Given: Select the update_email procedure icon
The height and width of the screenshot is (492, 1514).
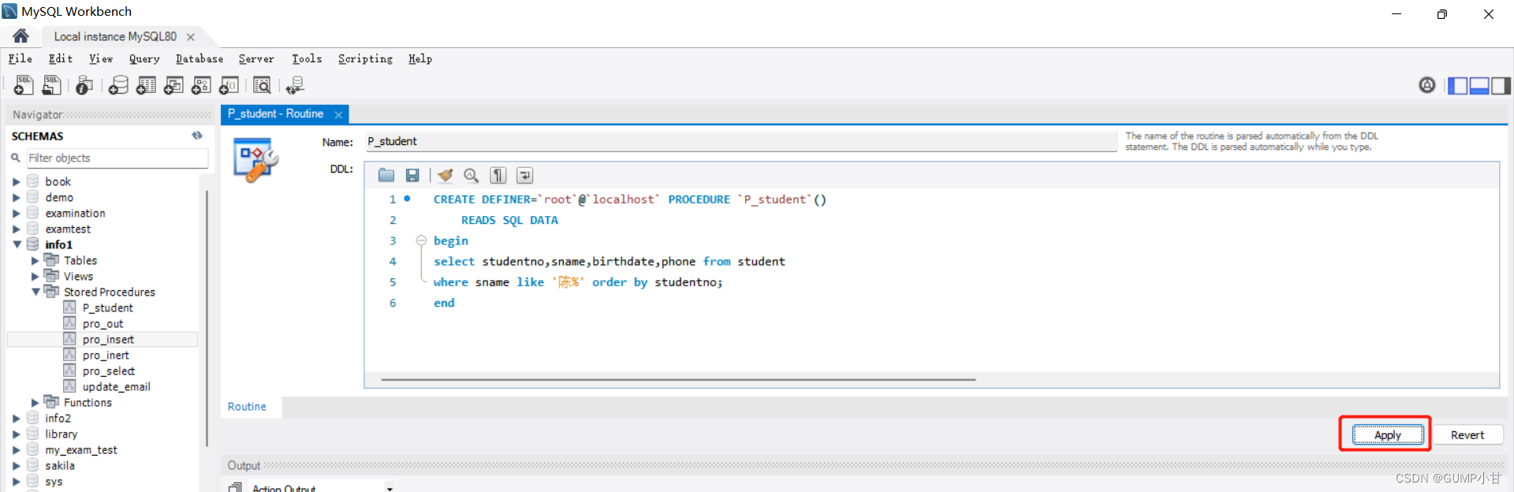Looking at the screenshot, I should click(69, 386).
